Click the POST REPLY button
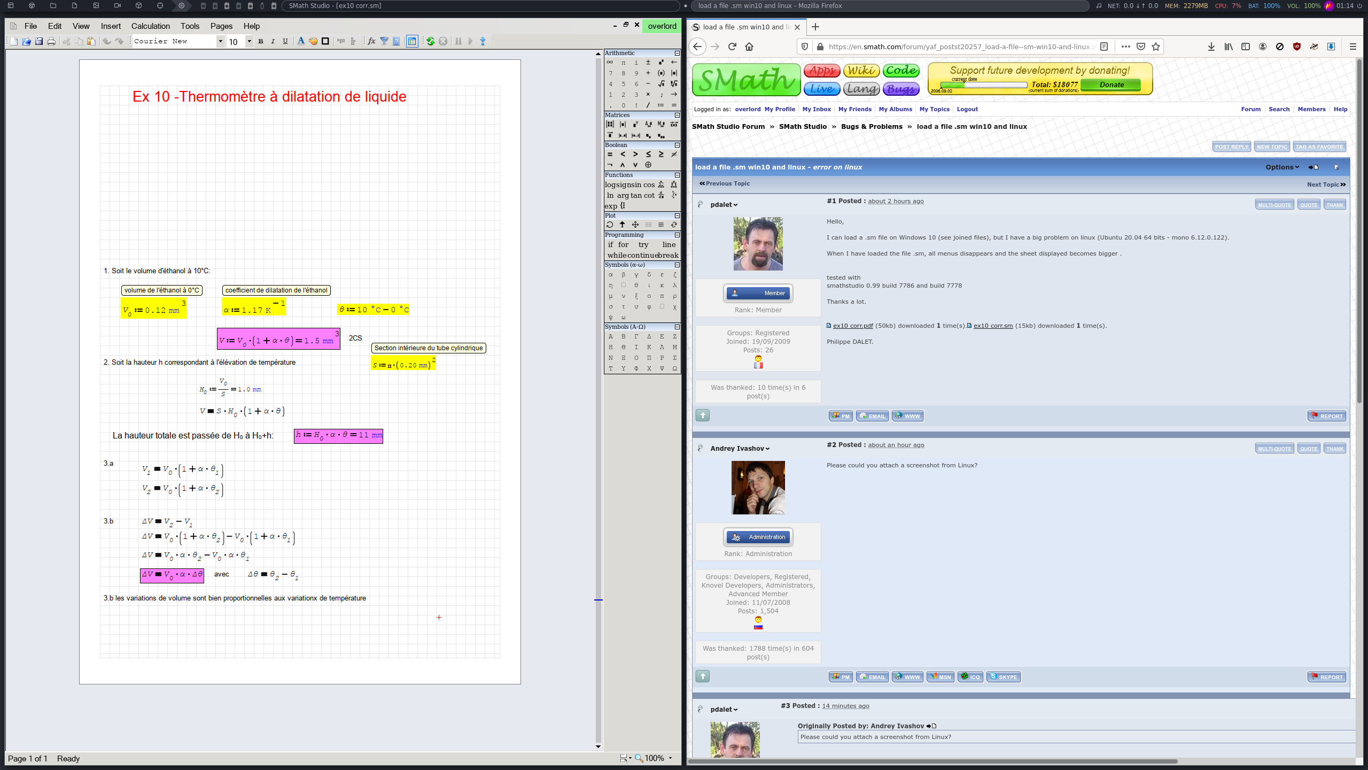 (1231, 147)
